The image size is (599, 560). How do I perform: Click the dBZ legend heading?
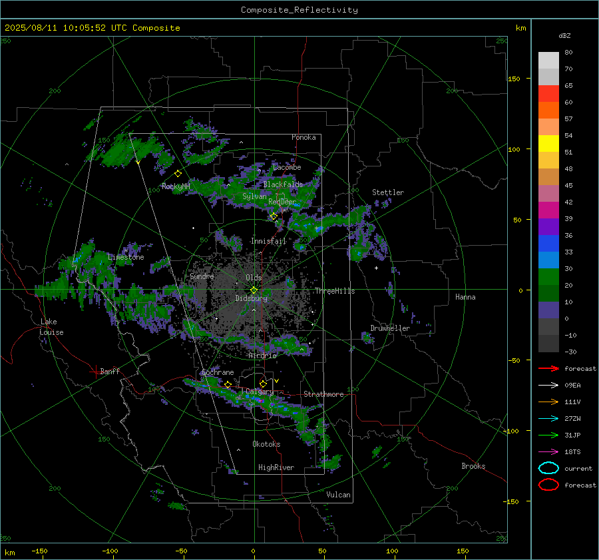[564, 35]
